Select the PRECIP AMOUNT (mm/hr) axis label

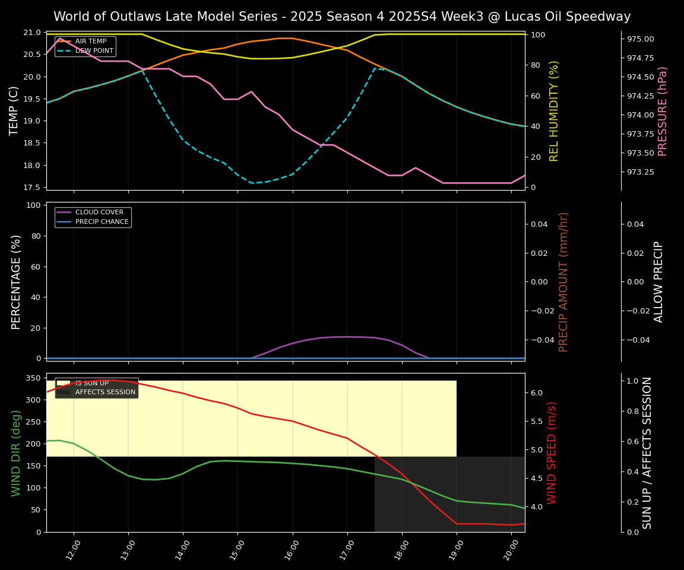[x=563, y=281]
